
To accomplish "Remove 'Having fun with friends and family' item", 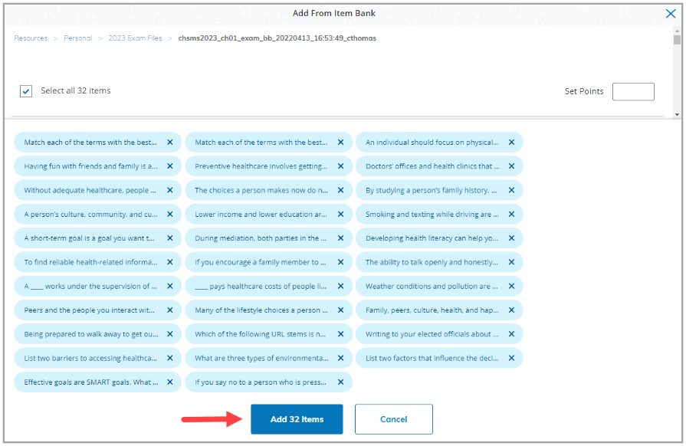I will [170, 166].
